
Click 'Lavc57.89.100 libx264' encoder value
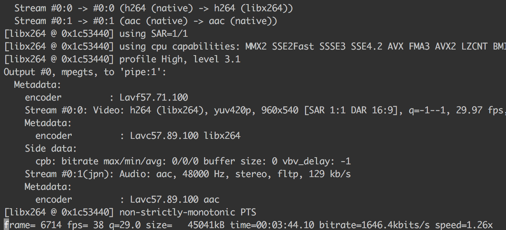point(185,136)
